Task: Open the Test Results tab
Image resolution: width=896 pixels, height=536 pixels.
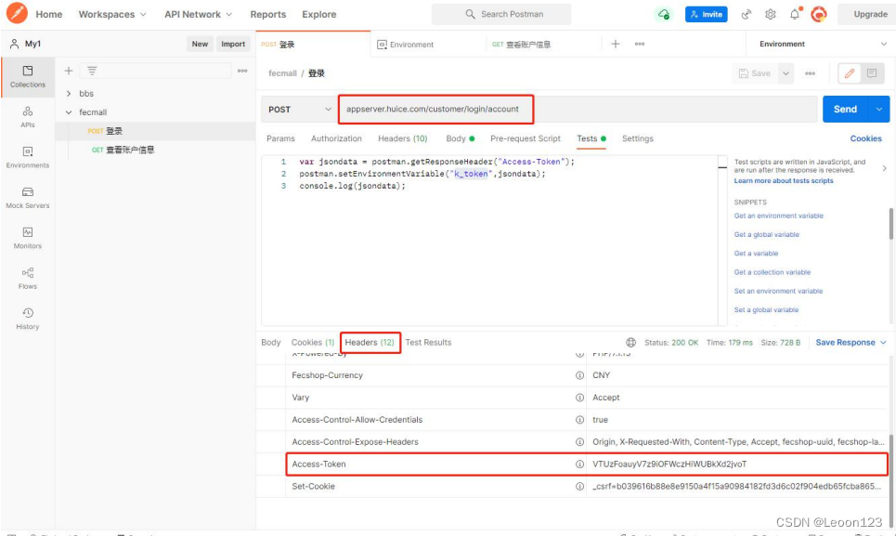Action: [x=428, y=342]
